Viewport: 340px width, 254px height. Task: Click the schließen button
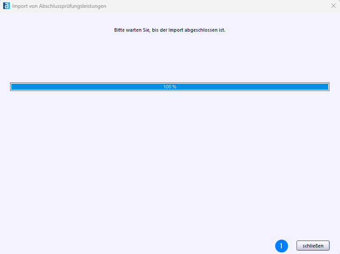tap(313, 246)
